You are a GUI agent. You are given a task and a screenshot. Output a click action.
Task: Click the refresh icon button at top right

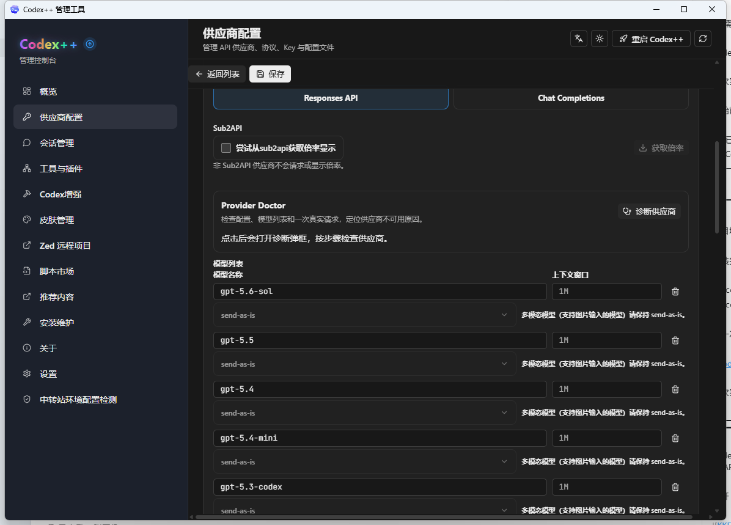tap(703, 39)
